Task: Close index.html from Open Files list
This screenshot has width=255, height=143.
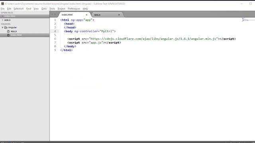Action: click(2, 16)
